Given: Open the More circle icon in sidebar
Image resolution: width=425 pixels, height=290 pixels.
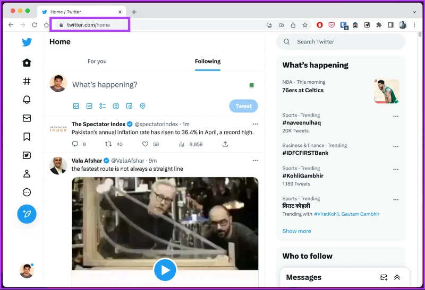Looking at the screenshot, I should [x=27, y=192].
